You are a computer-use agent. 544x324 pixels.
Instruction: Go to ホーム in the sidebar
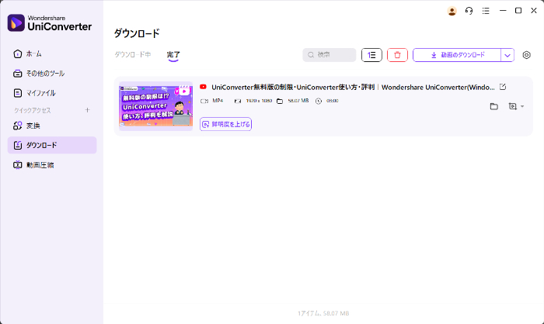(52, 54)
